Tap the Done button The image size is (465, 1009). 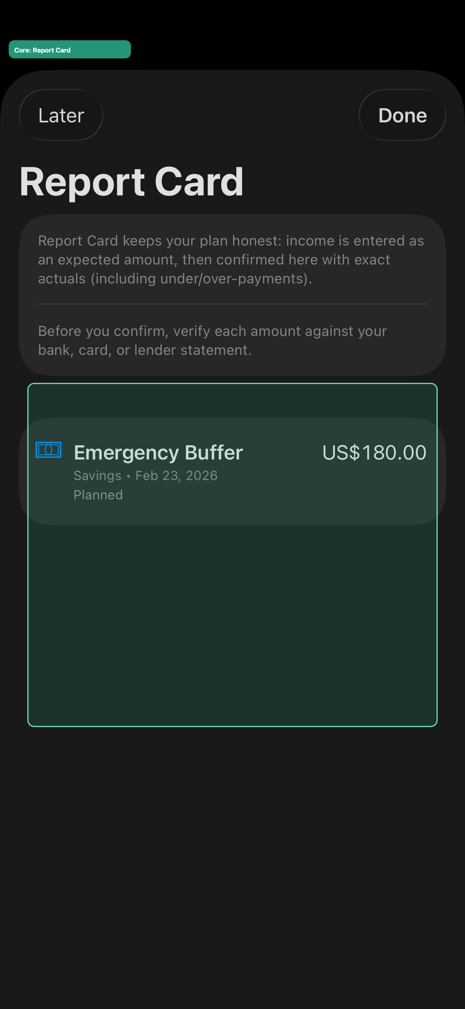tap(402, 115)
